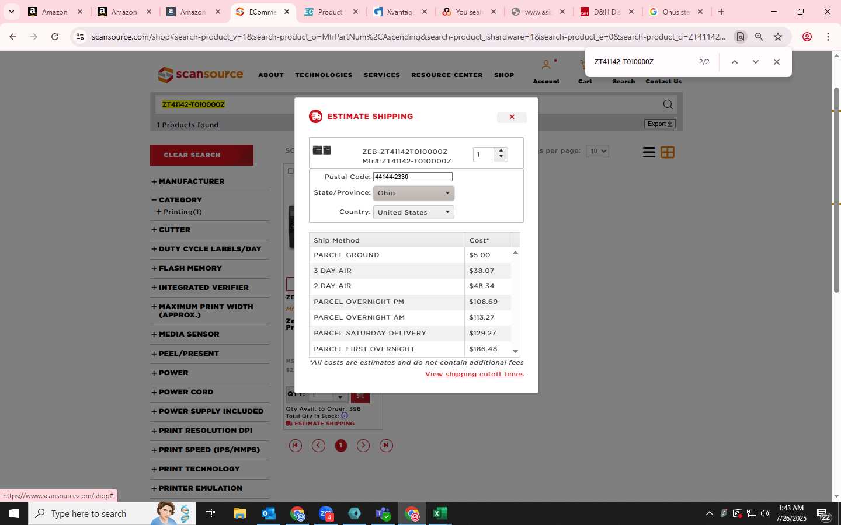Select 2 DAY AIR ship method
This screenshot has width=841, height=525.
[x=410, y=286]
